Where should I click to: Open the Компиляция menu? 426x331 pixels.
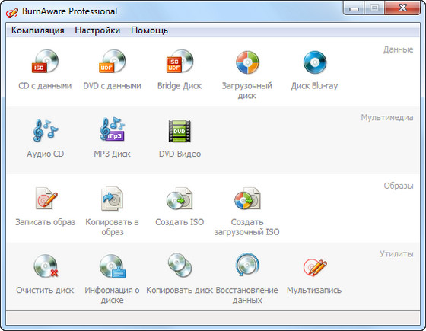pyautogui.click(x=38, y=30)
